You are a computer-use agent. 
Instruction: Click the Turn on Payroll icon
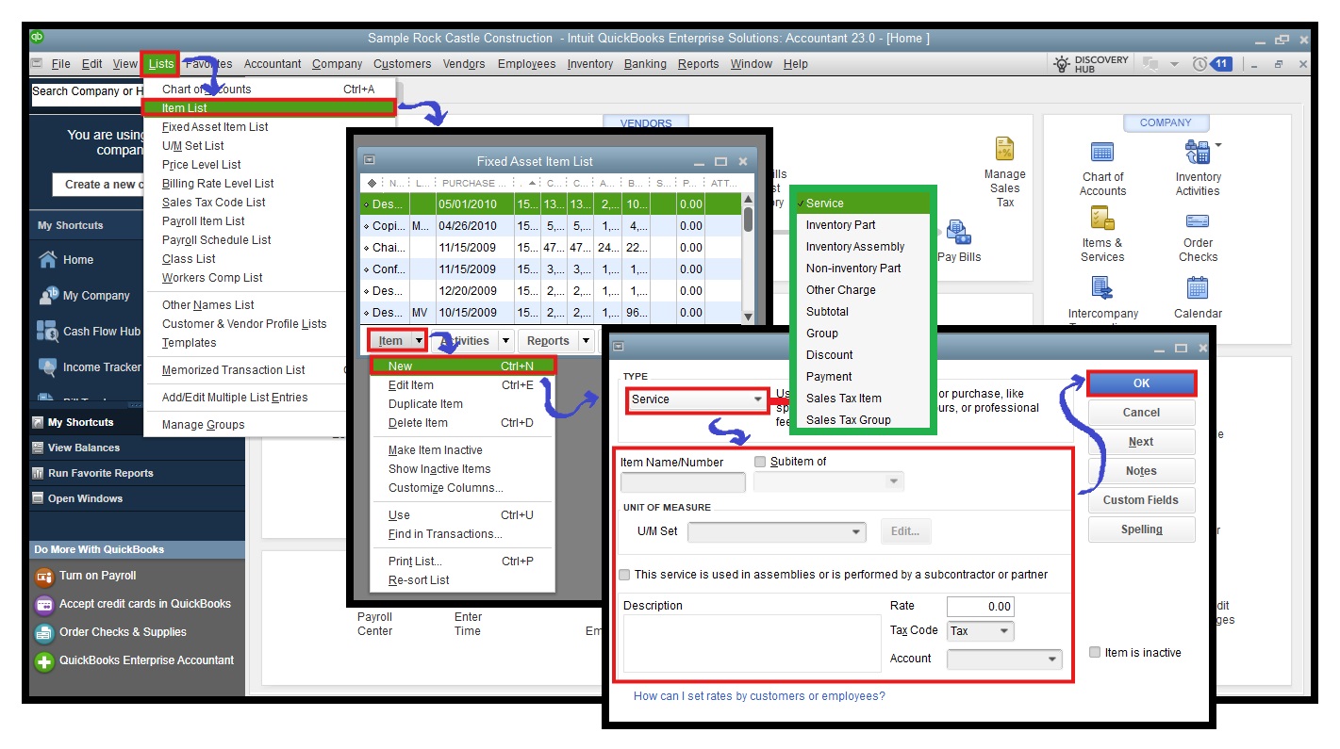point(44,576)
